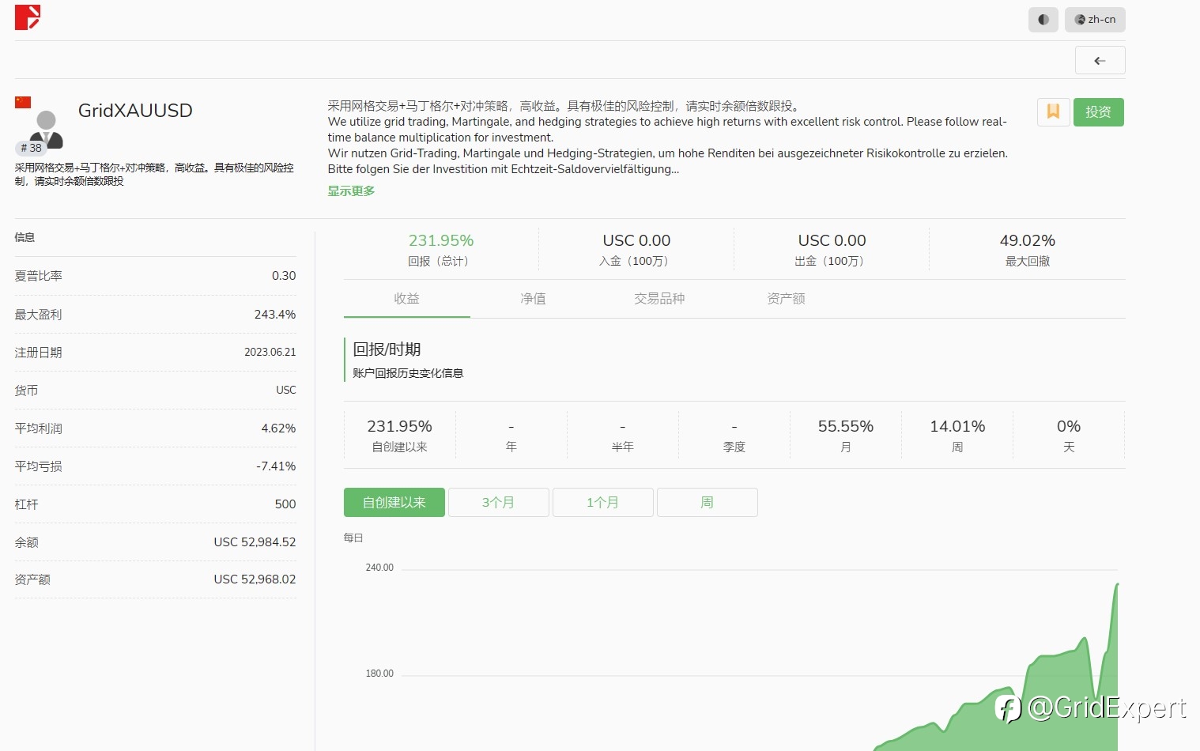This screenshot has height=751, width=1200.
Task: Open the GridXAUUSD profile avatar
Action: [x=47, y=130]
